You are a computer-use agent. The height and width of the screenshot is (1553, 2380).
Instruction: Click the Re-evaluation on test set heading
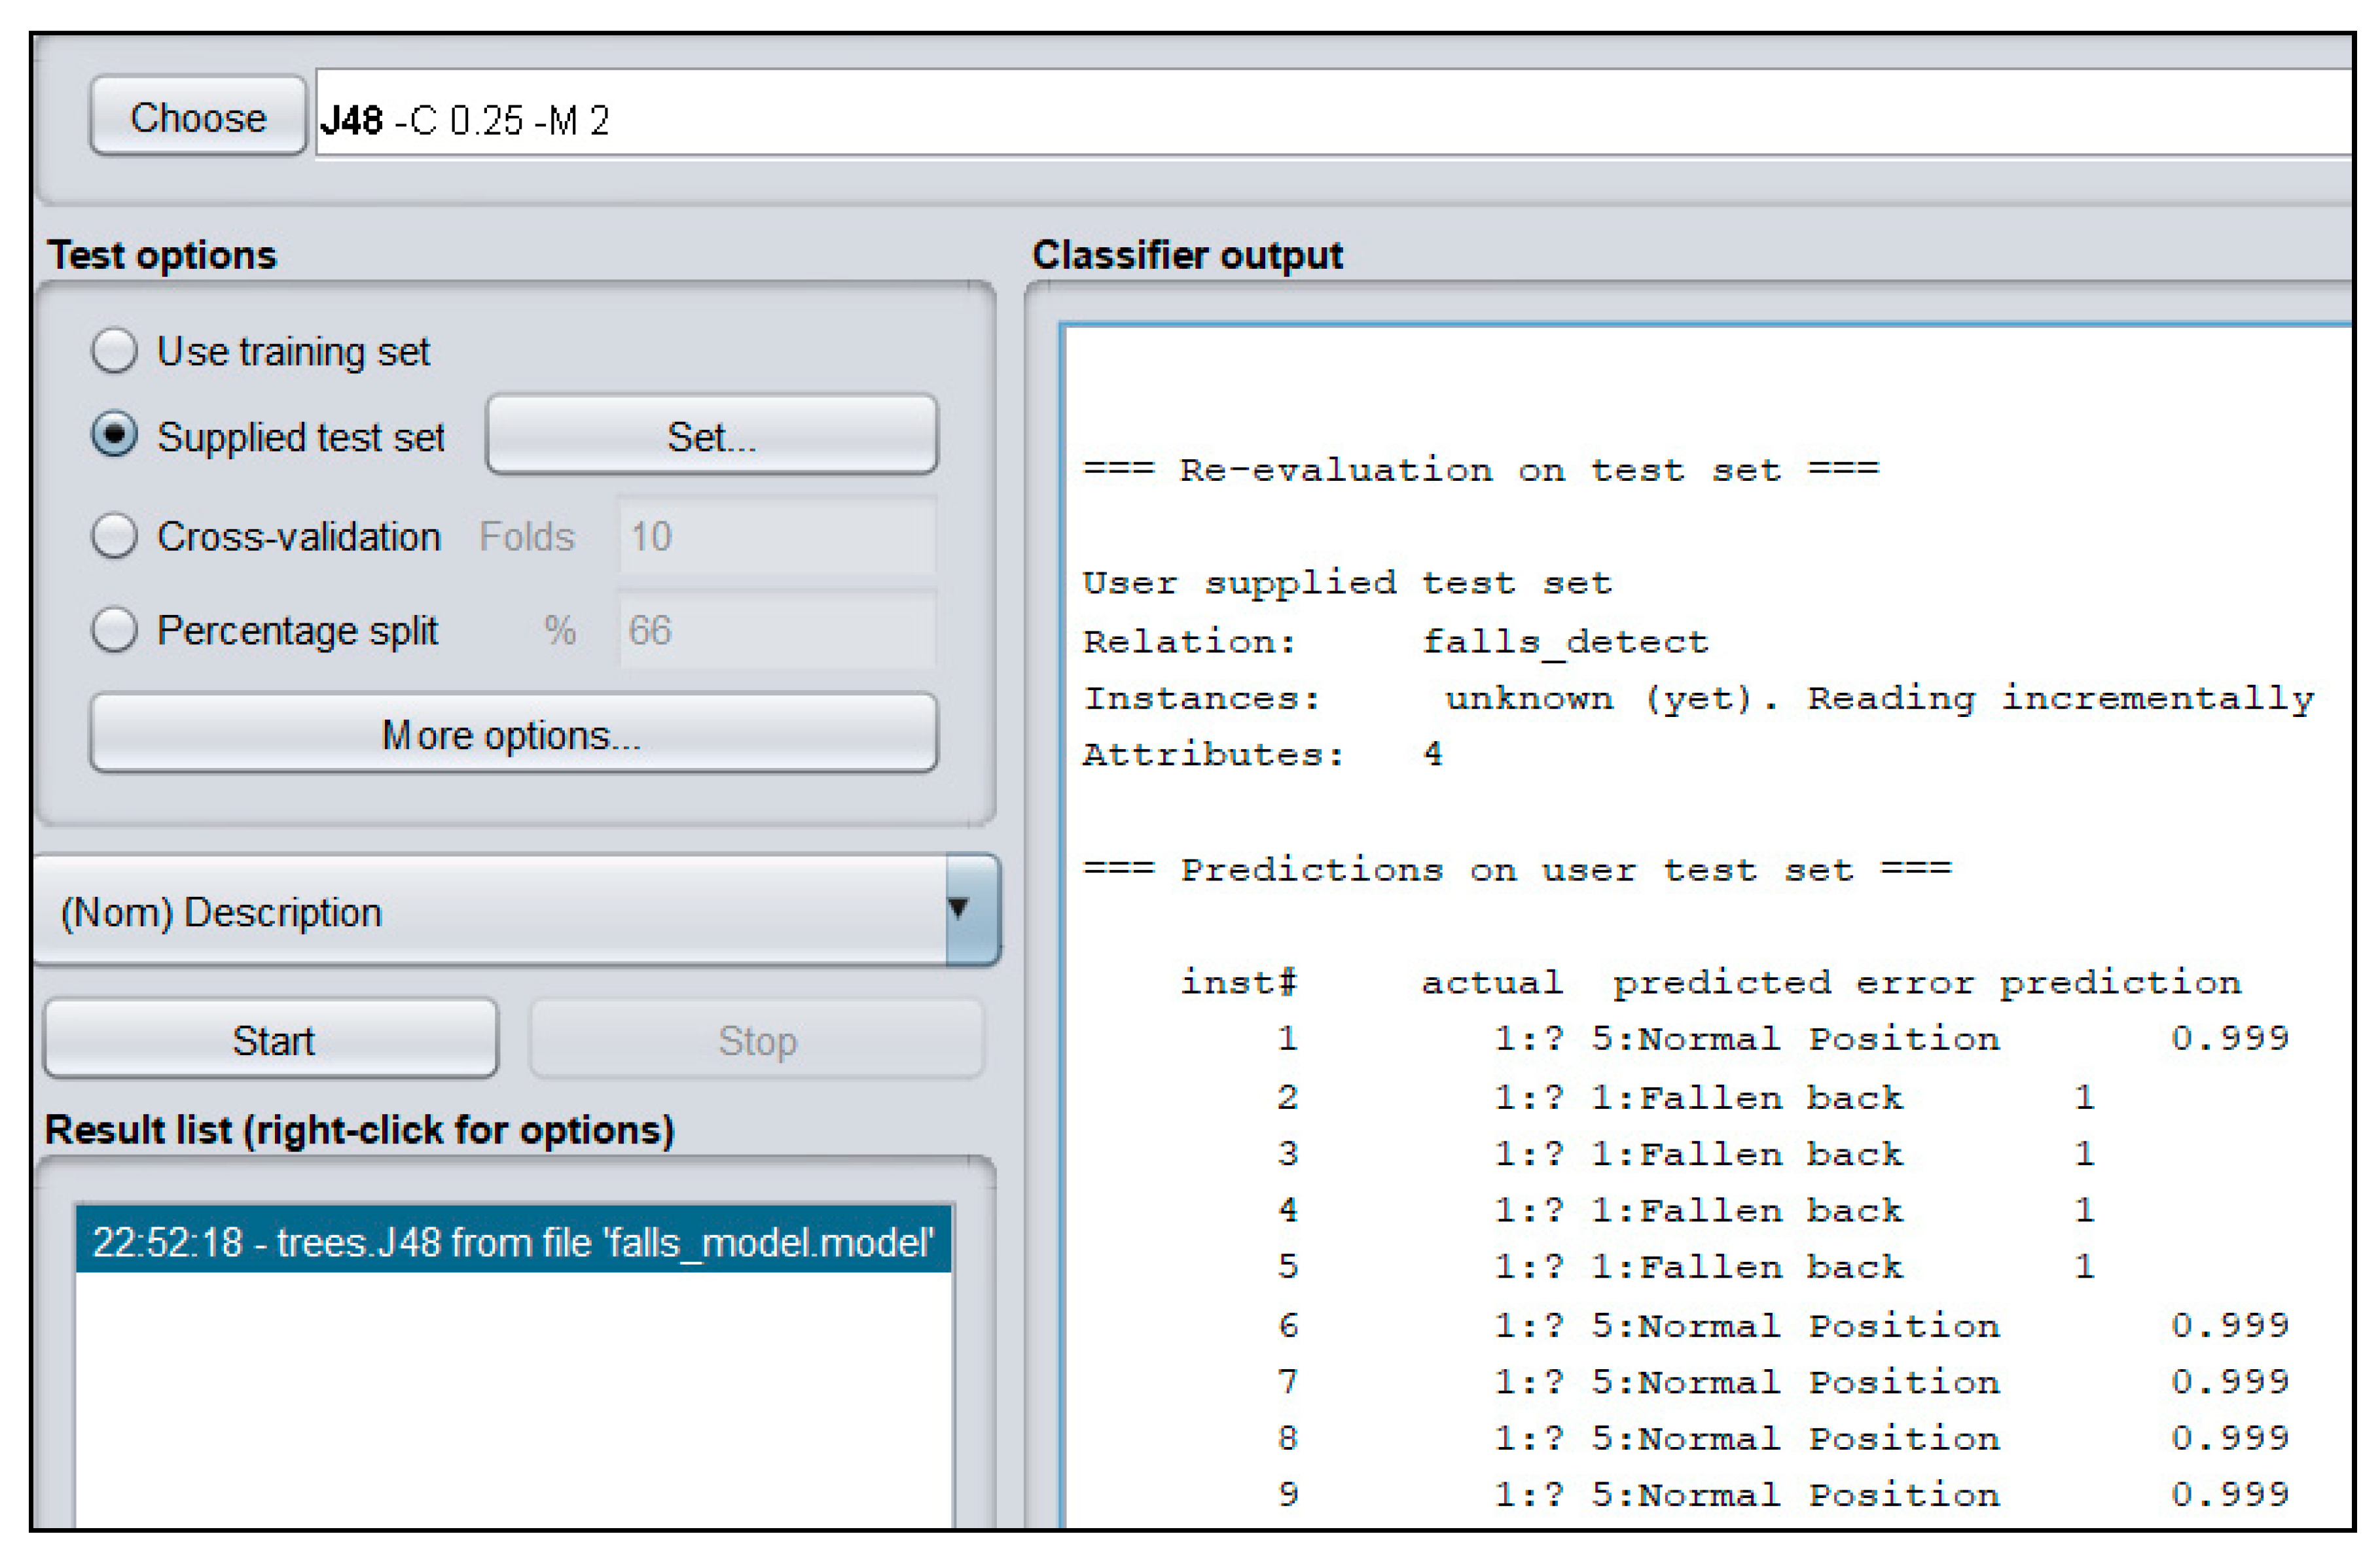point(1480,470)
